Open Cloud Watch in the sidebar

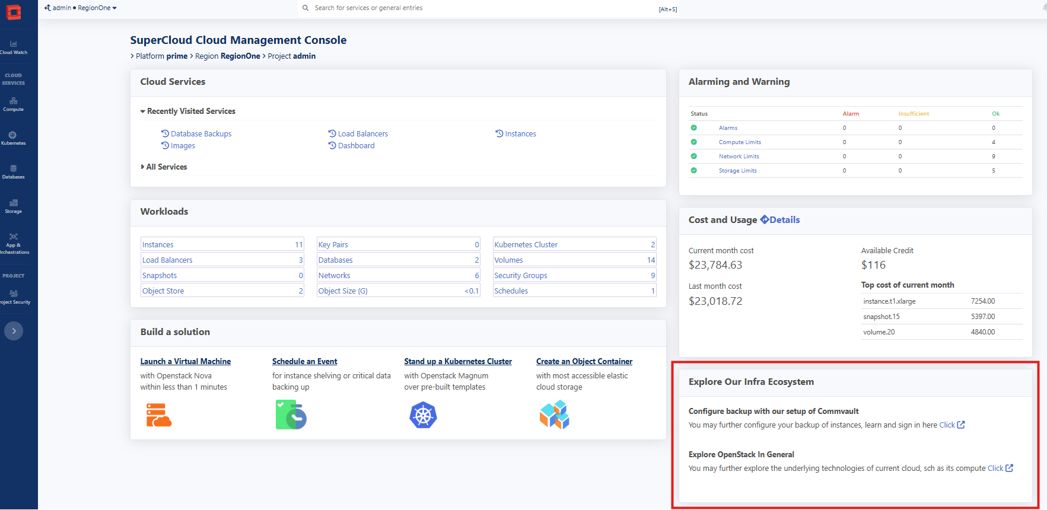[x=14, y=47]
